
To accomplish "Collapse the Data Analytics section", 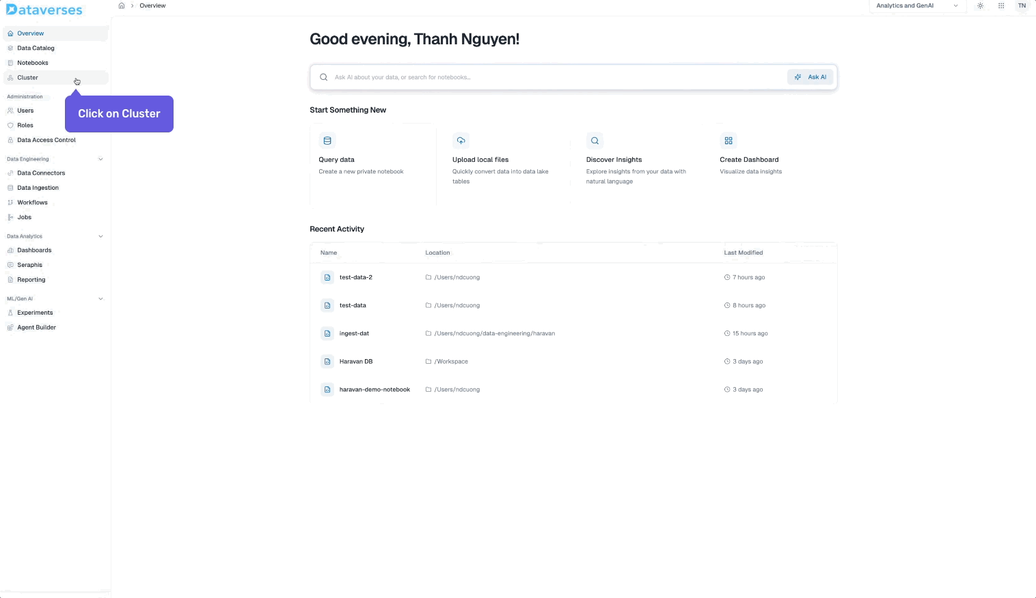I will (x=100, y=236).
